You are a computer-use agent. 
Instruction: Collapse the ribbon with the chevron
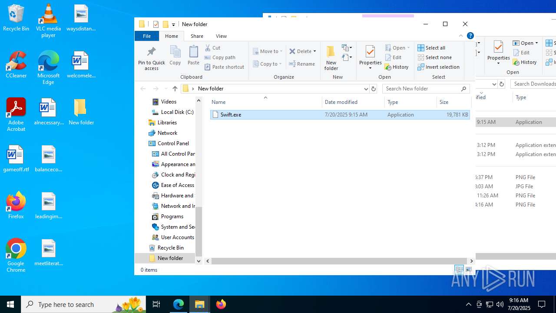(x=461, y=36)
